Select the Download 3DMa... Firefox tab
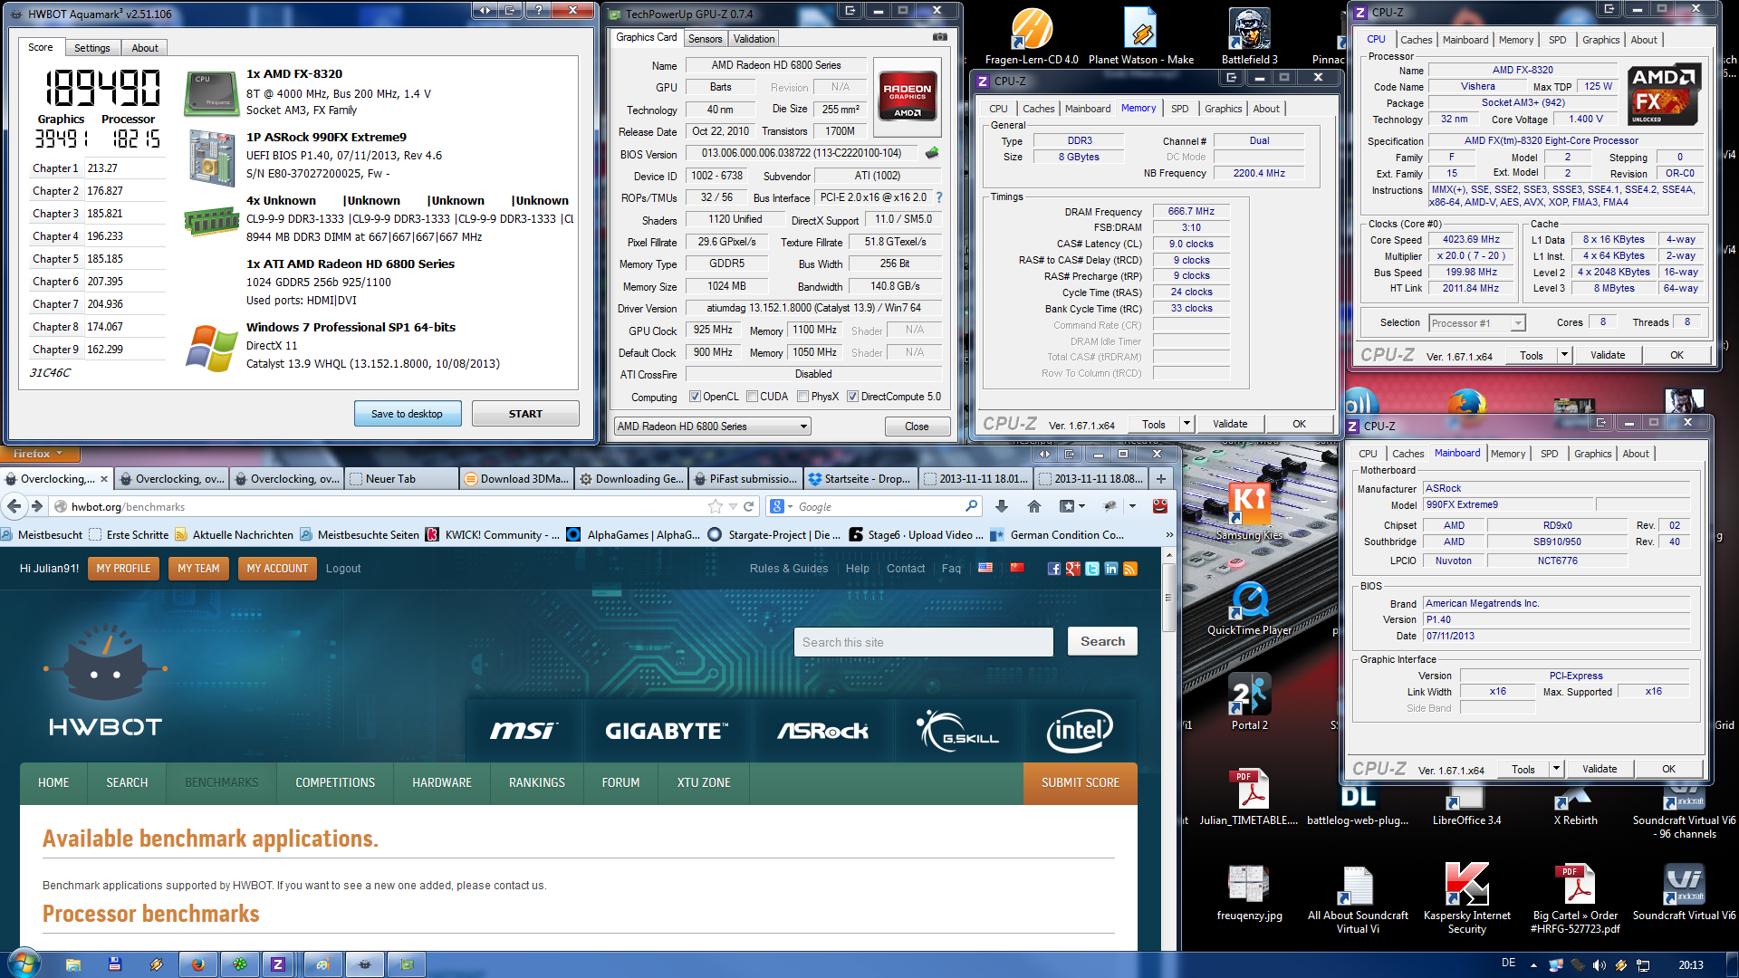This screenshot has width=1739, height=978. click(516, 478)
